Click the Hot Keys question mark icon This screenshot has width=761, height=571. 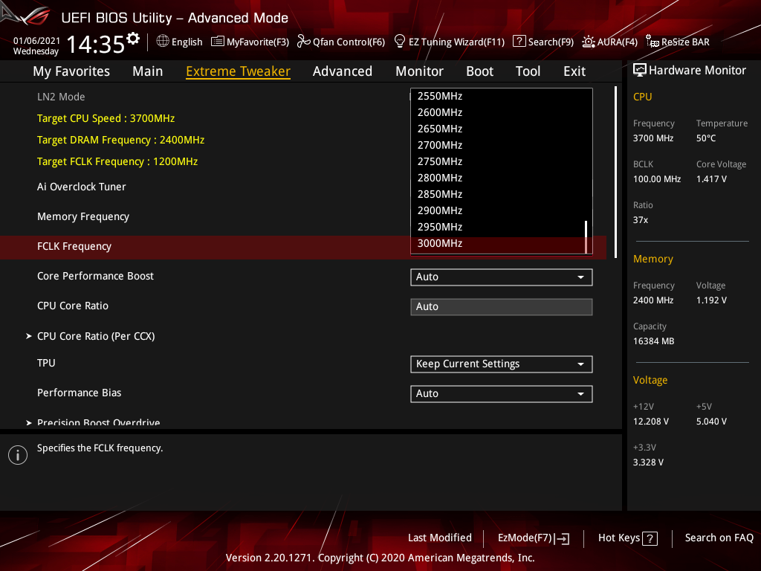650,538
